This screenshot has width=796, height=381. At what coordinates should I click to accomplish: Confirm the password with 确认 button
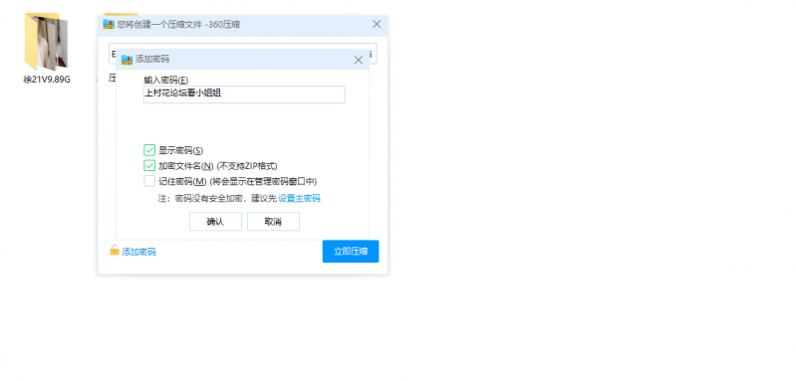(215, 222)
